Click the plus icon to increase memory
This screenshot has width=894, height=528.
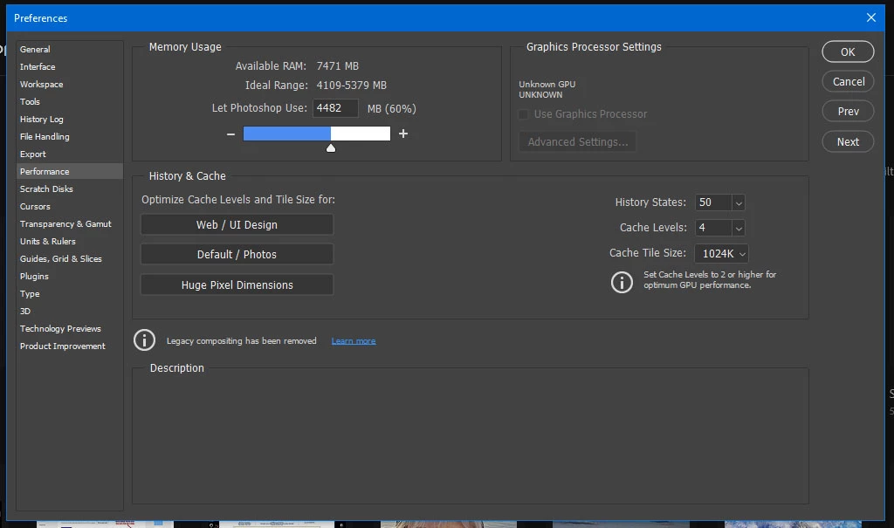[403, 134]
